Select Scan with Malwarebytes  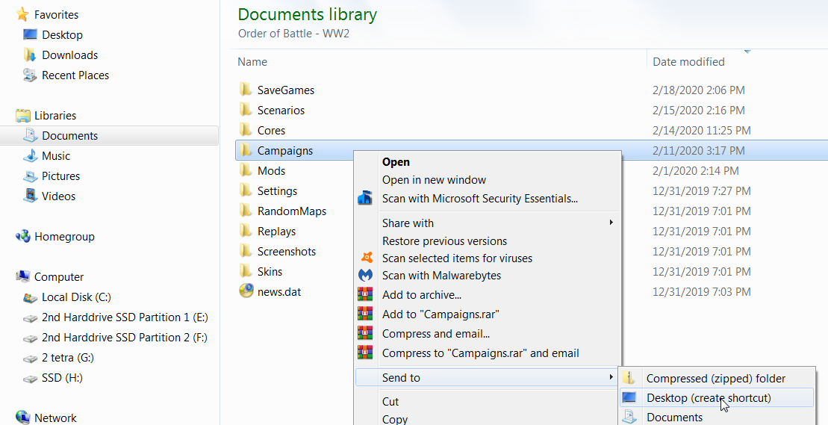441,276
